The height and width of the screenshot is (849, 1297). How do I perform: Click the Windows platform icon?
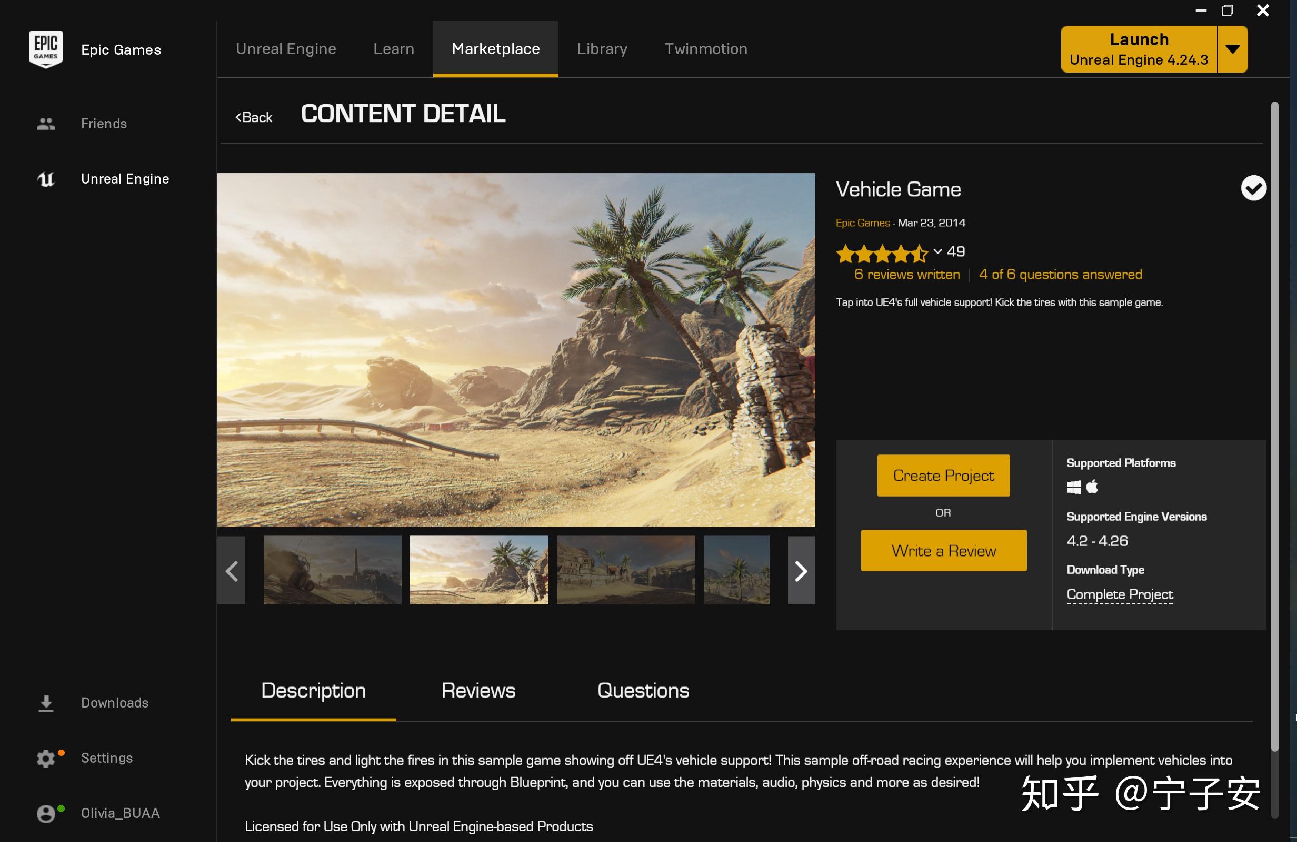(x=1073, y=487)
